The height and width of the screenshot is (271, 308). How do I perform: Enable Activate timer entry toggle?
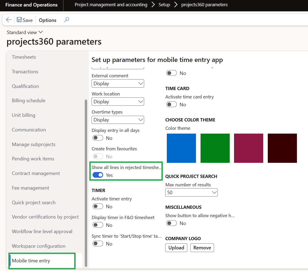pos(98,207)
